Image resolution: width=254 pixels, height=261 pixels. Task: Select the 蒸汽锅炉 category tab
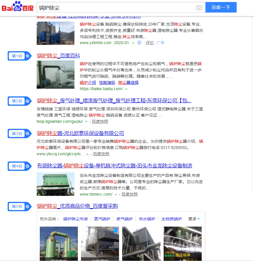(102, 219)
